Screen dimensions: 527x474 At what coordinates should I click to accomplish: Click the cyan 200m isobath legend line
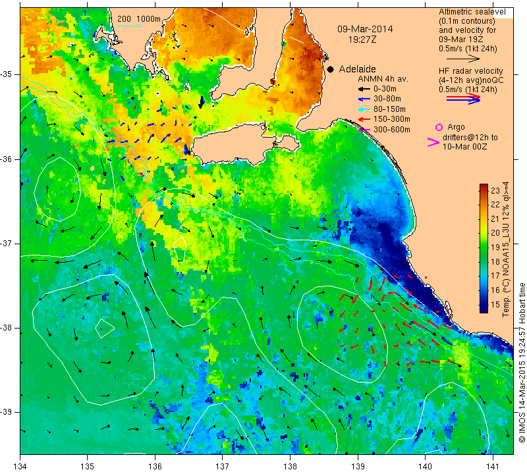pyautogui.click(x=130, y=26)
